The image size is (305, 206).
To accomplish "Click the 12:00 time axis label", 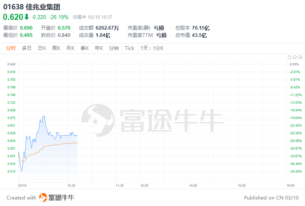I will point(144,186).
